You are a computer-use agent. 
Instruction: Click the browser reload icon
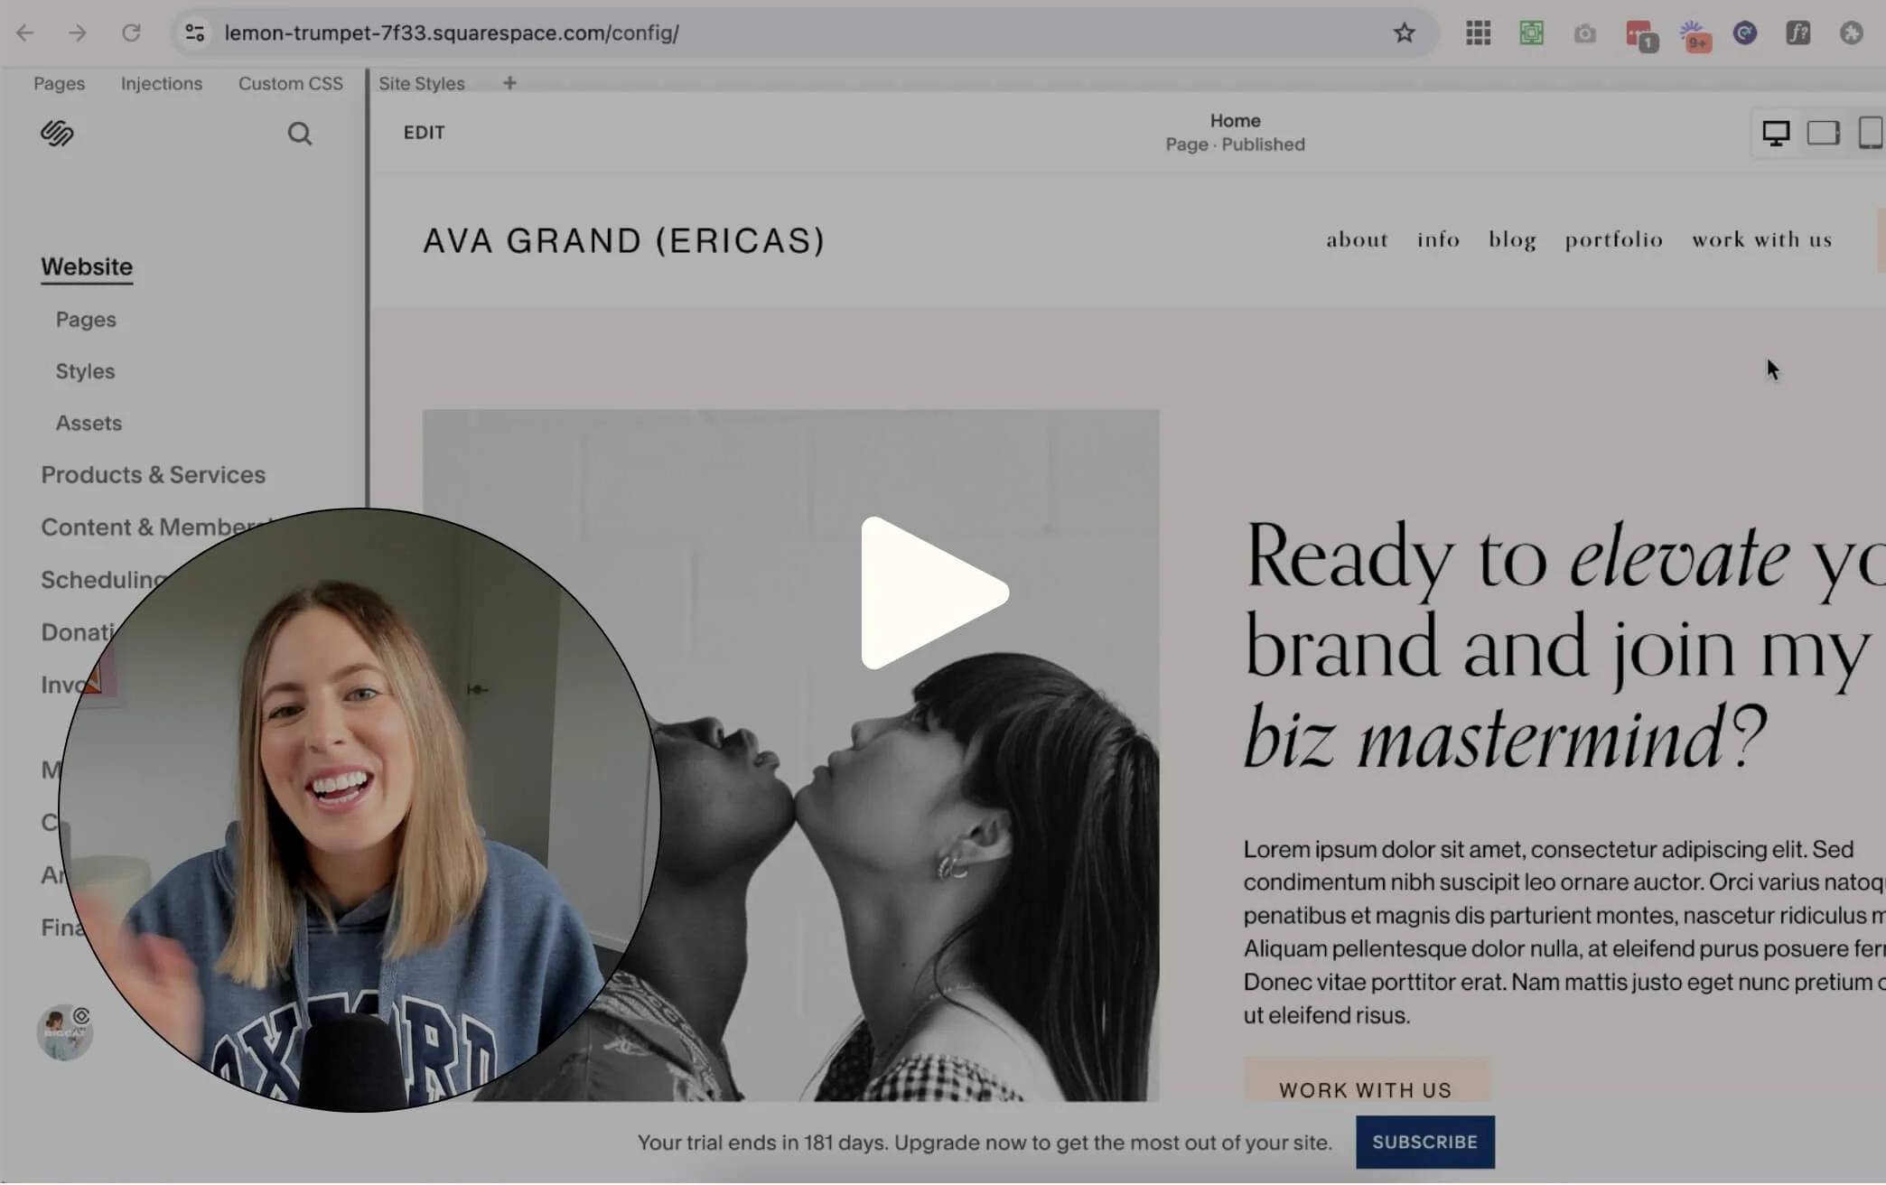pyautogui.click(x=131, y=33)
